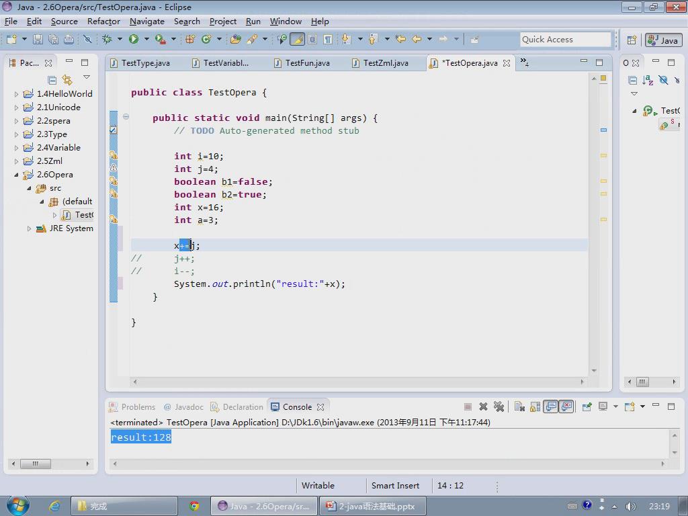Toggle Link with Editor in Package Explorer
Viewport: 688px width, 516px height.
[x=67, y=81]
